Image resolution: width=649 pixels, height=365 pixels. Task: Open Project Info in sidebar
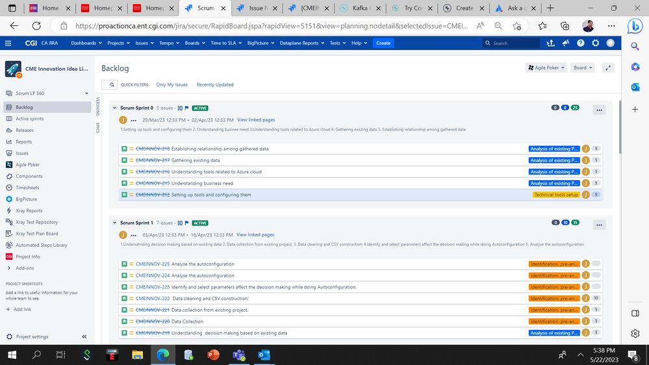pyautogui.click(x=28, y=257)
